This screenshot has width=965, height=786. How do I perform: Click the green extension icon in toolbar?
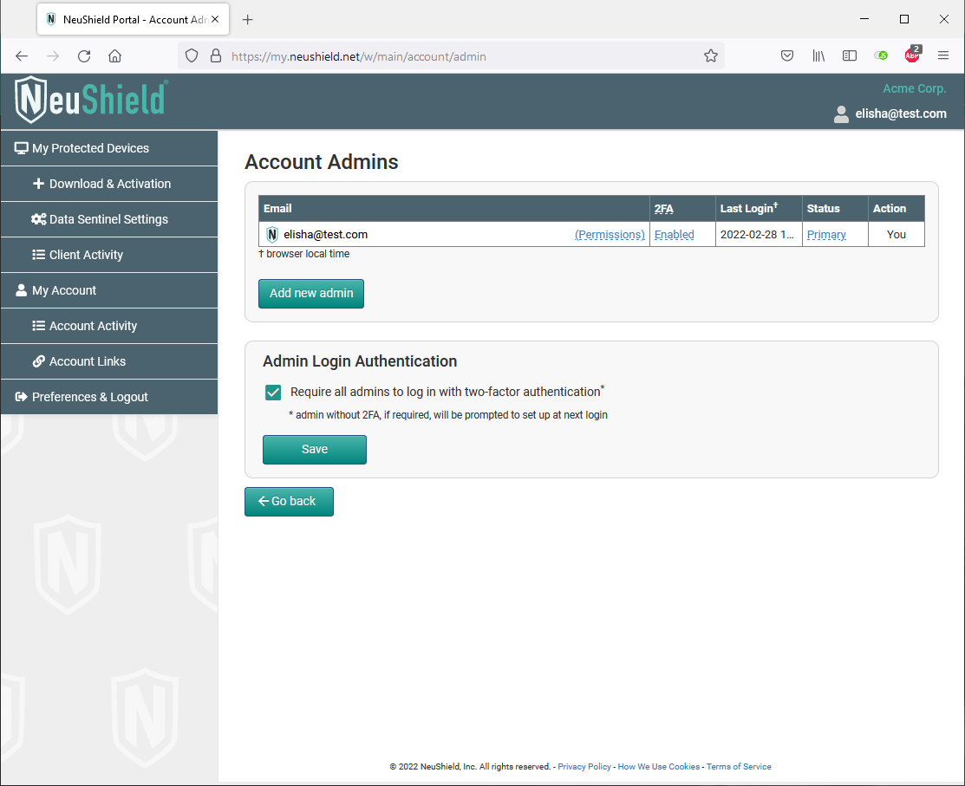pyautogui.click(x=881, y=56)
